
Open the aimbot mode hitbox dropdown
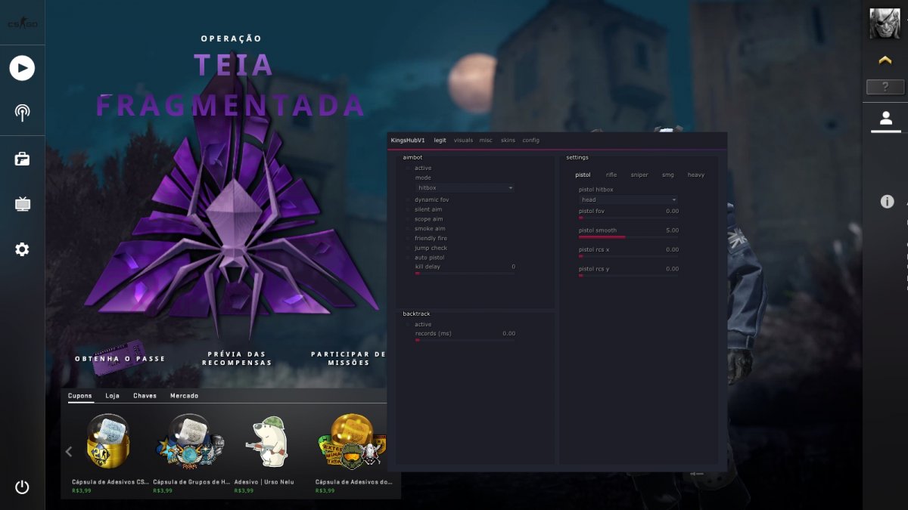[x=465, y=187]
